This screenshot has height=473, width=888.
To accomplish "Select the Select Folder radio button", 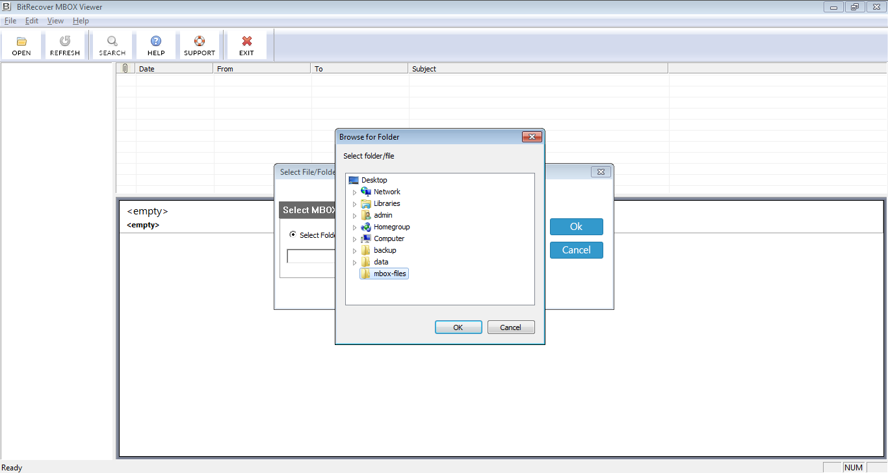I will (293, 235).
